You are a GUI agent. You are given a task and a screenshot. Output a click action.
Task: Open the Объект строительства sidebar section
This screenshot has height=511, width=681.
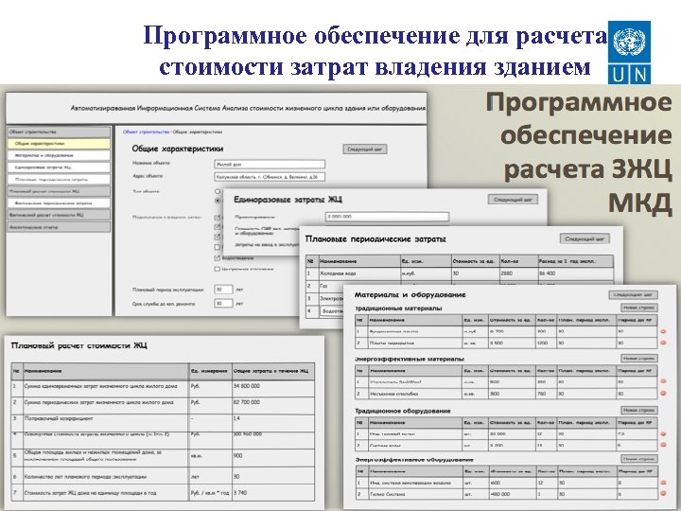pyautogui.click(x=59, y=132)
